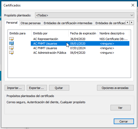Click the Exportar... button
This screenshot has height=129, width=138.
point(37,88)
